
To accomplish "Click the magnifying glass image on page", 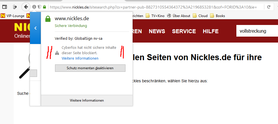I will 25,66.
